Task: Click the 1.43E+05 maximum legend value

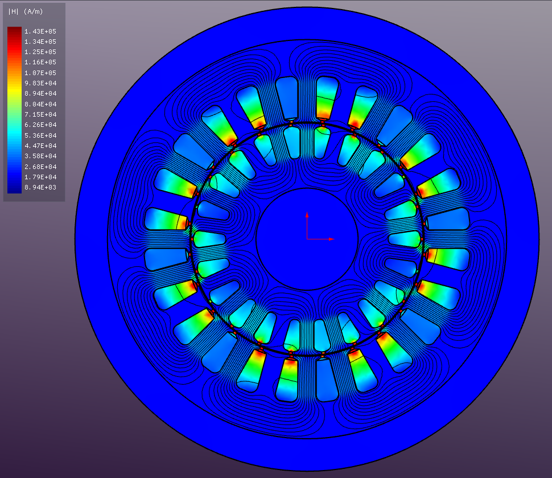Action: (40, 31)
